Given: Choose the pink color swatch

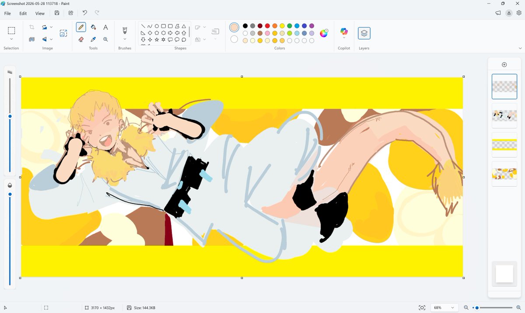Looking at the screenshot, I should [267, 33].
